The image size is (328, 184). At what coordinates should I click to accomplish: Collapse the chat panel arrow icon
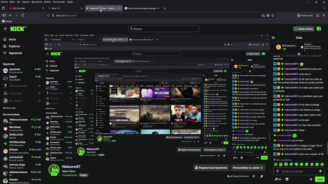(273, 38)
